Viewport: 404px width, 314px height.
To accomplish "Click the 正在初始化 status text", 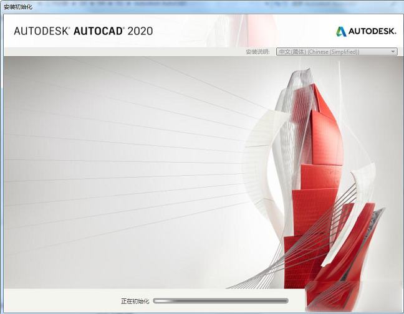I will point(135,301).
